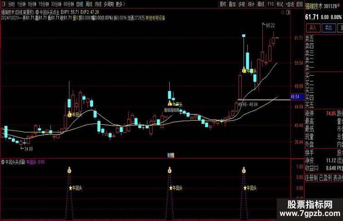
Task: Click the EXP1: 55.71 indicator value
Action: pyautogui.click(x=70, y=12)
